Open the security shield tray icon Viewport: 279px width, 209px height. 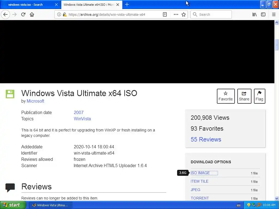[249, 205]
